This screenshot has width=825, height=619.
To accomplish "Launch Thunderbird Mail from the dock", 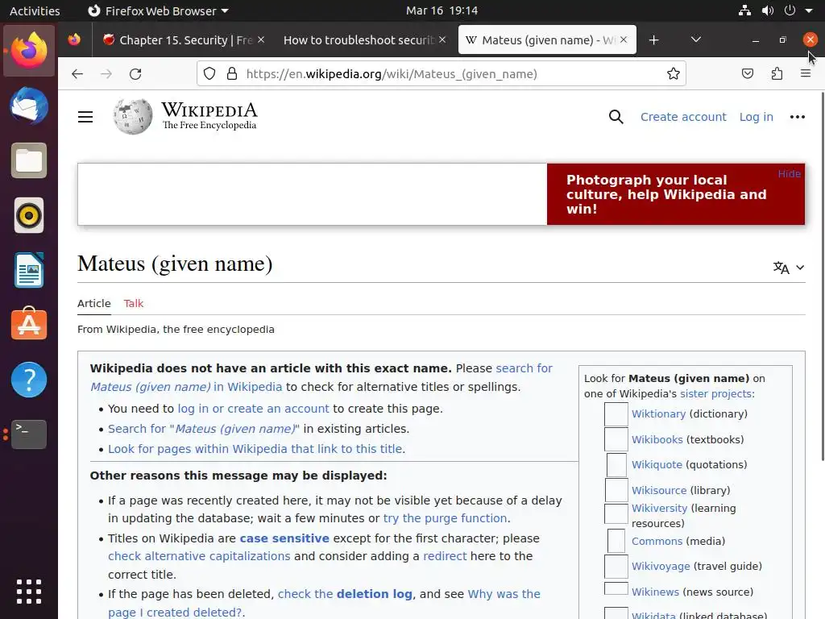I will (x=29, y=106).
